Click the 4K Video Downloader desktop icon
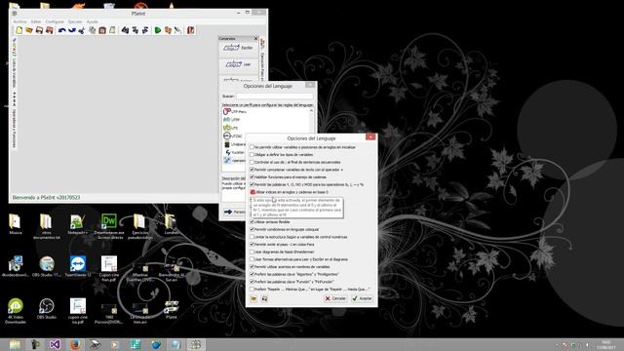 [16, 310]
